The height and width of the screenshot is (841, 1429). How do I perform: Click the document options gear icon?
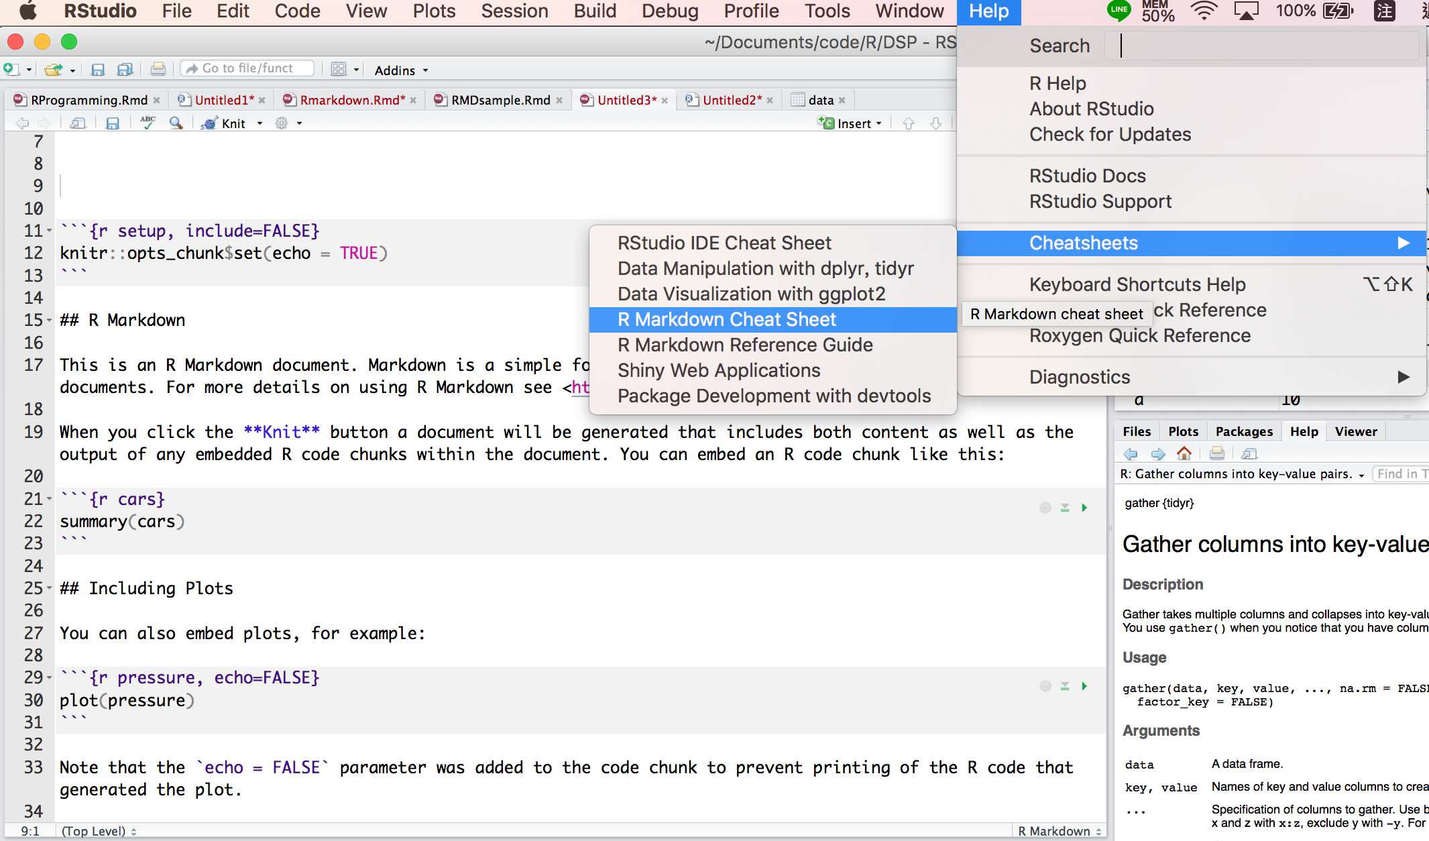point(282,123)
